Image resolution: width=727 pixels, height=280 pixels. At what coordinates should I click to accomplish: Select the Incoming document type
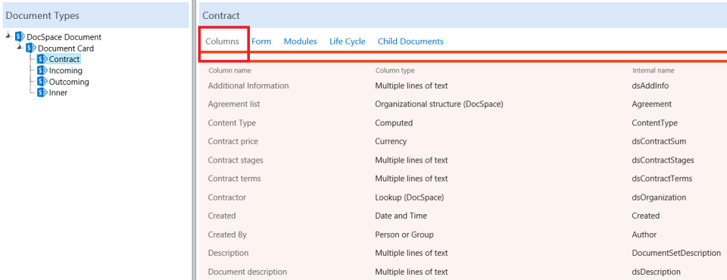[66, 70]
